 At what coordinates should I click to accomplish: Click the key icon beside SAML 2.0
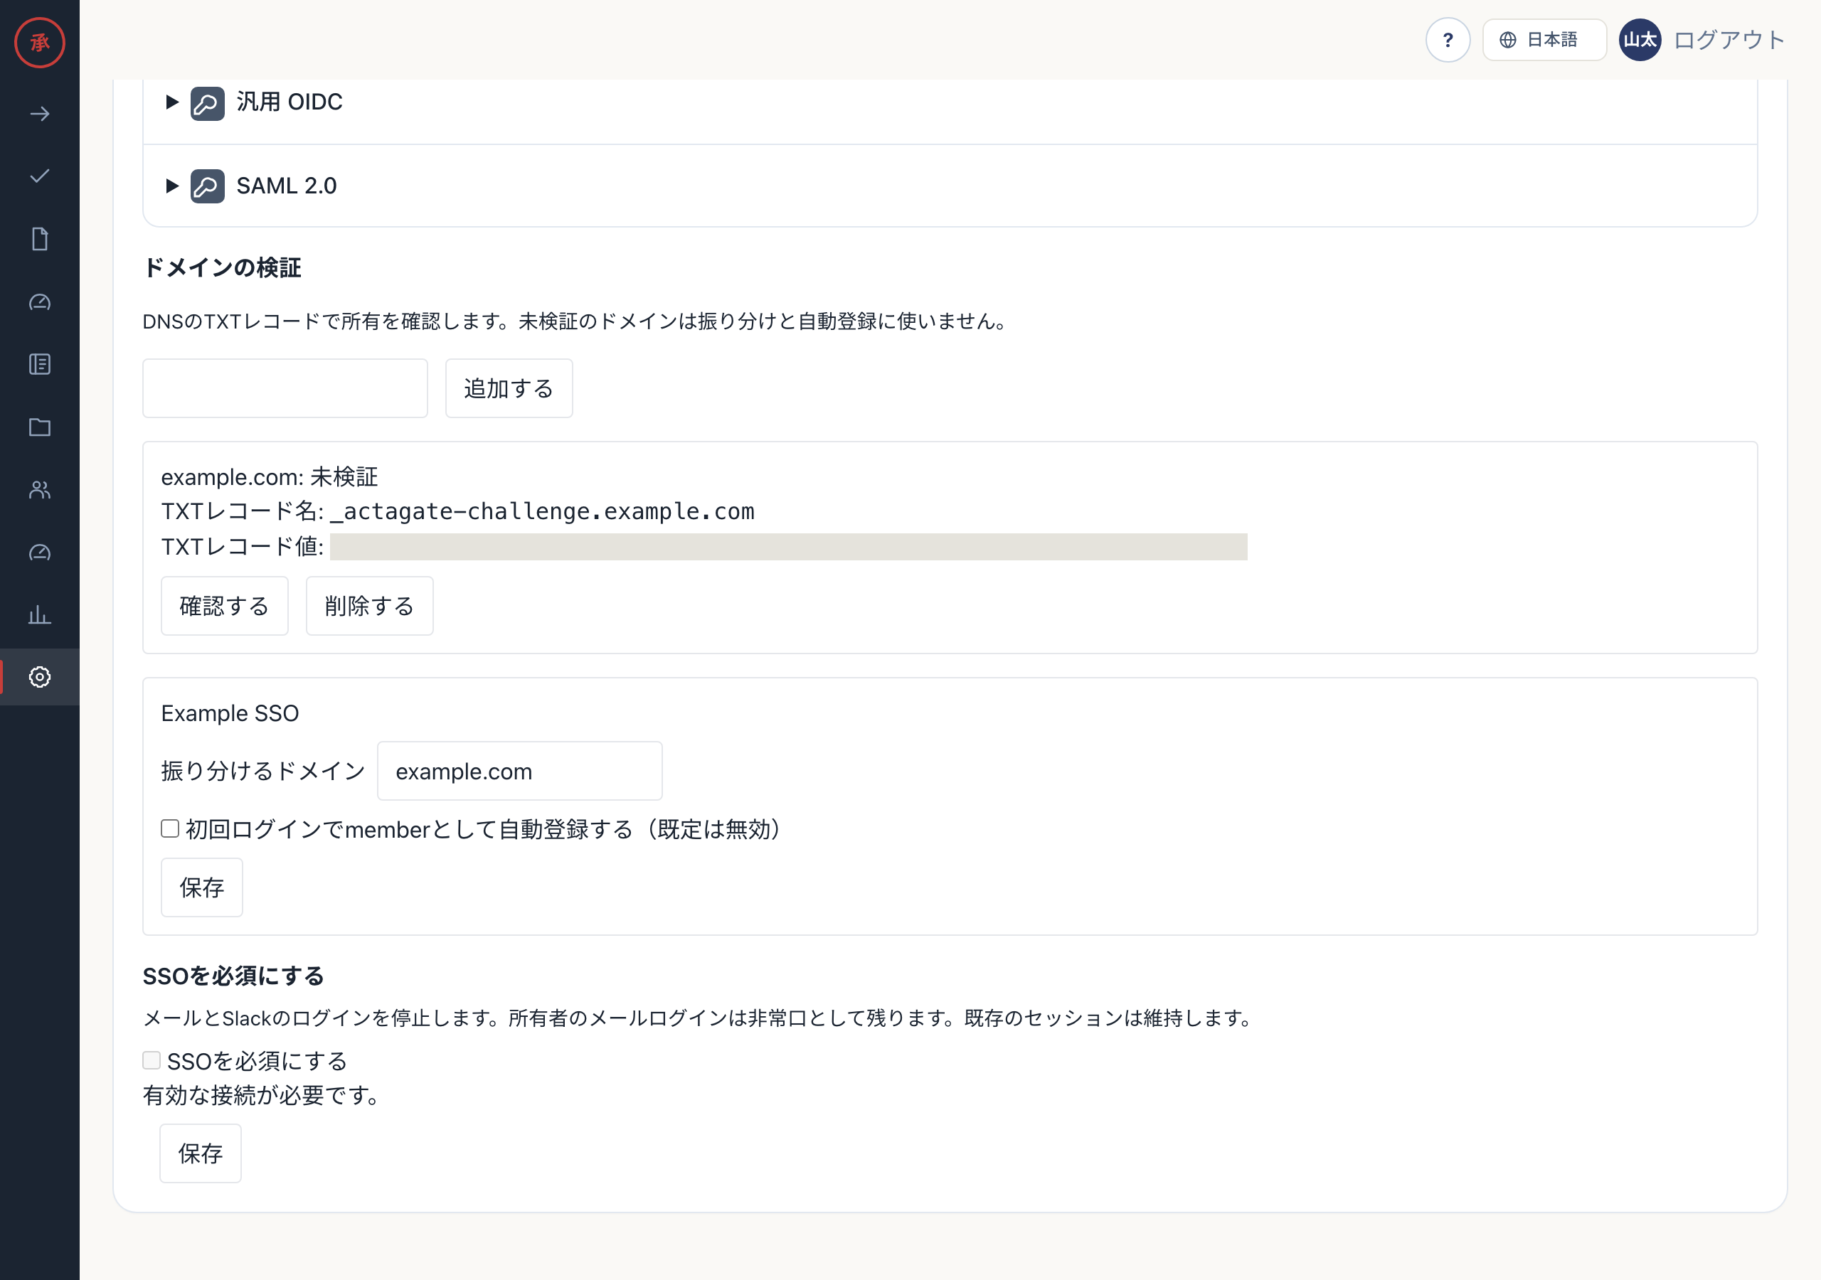point(207,186)
